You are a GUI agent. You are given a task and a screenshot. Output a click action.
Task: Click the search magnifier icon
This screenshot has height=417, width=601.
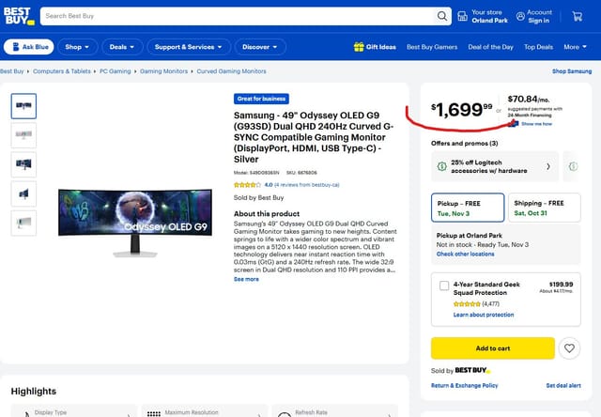(x=442, y=16)
